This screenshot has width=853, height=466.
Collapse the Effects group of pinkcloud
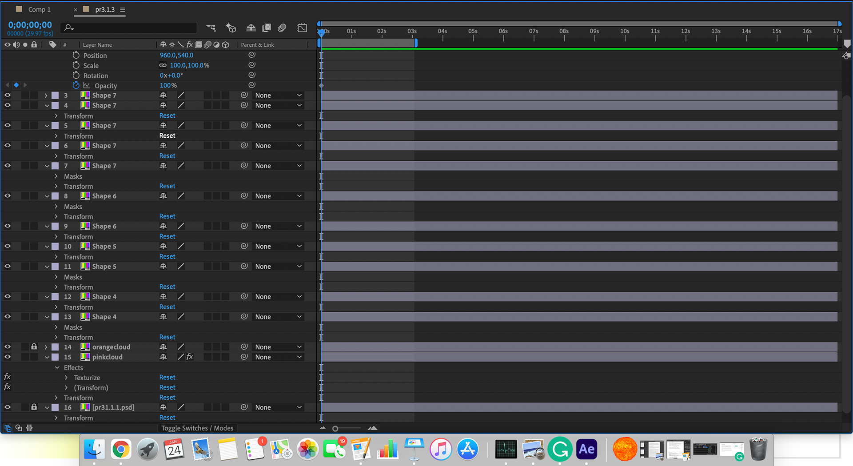coord(57,367)
